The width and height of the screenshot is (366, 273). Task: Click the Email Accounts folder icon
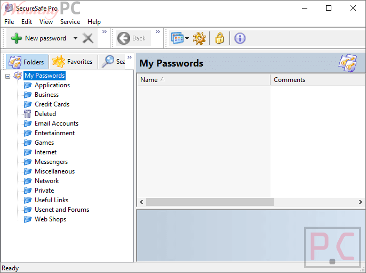(x=28, y=123)
